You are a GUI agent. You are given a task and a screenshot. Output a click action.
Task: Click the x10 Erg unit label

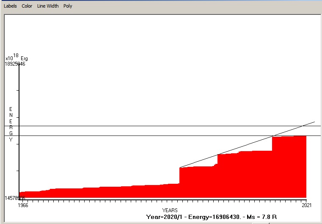tap(15, 58)
